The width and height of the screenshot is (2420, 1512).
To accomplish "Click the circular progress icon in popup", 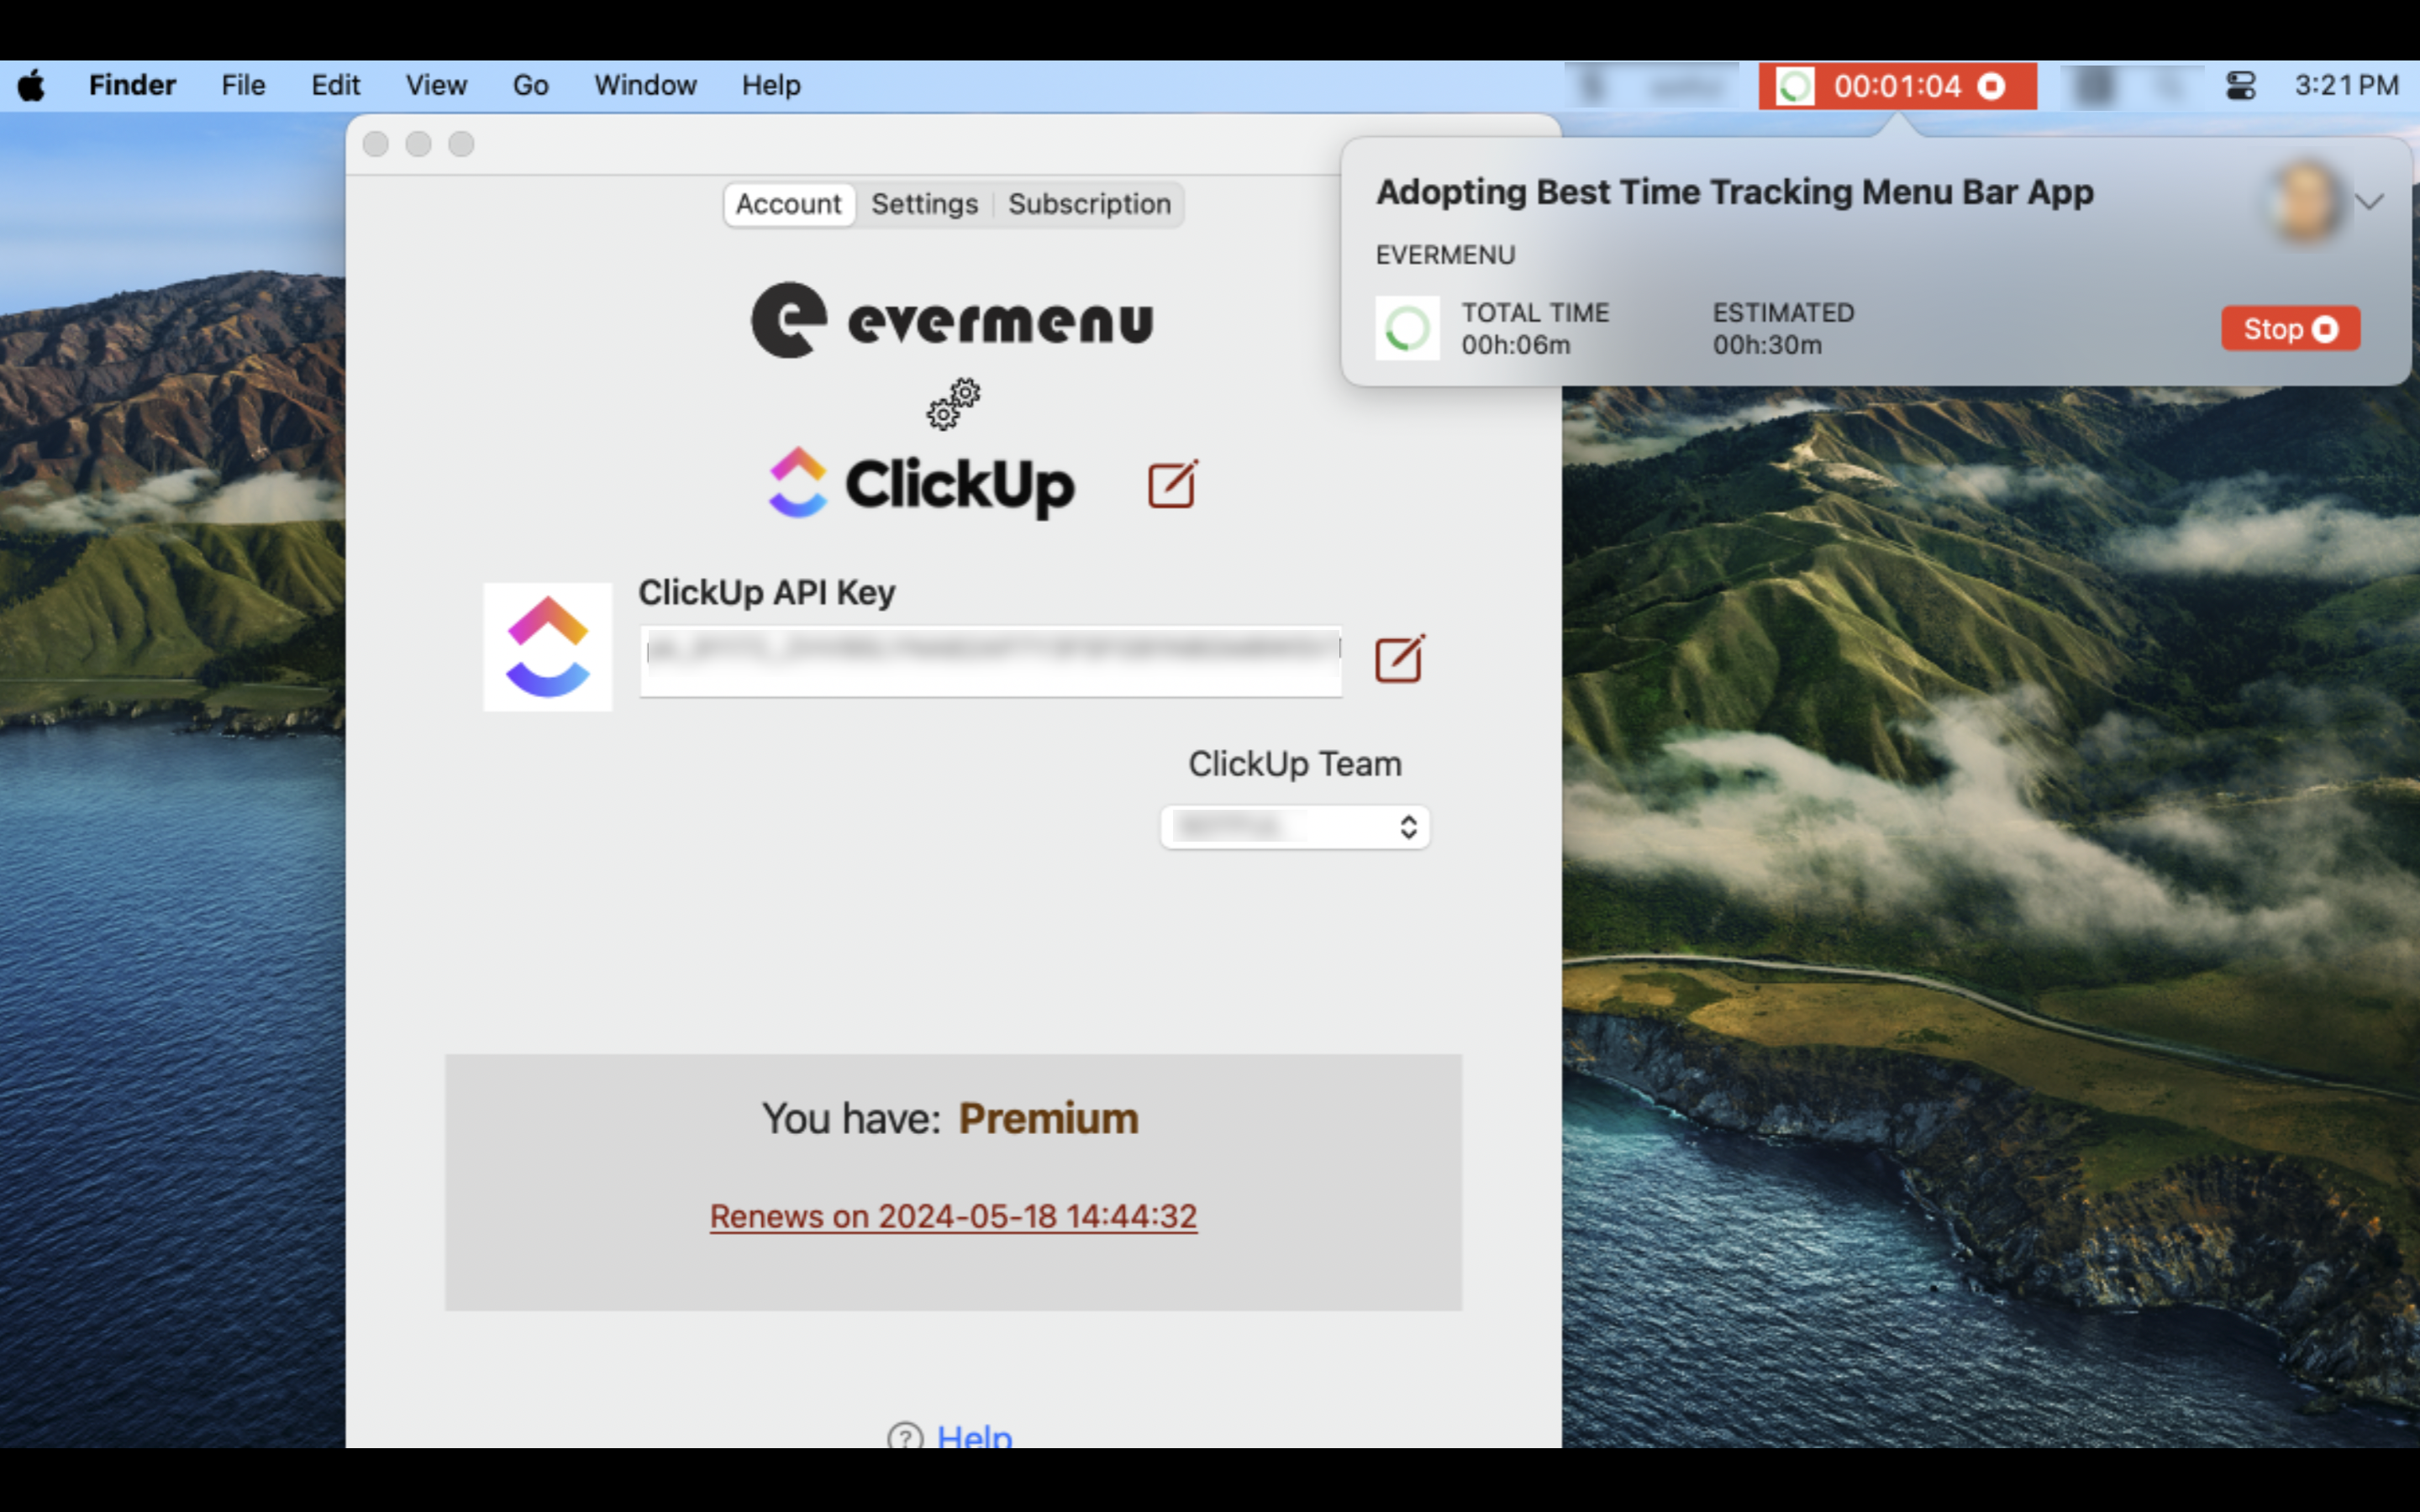I will coord(1406,328).
